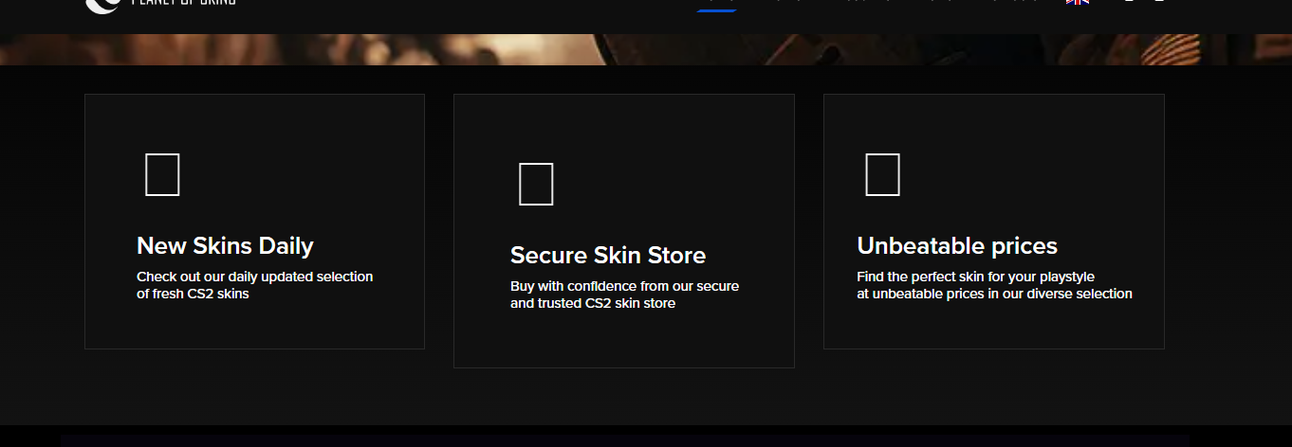Click the Secure Skin Store heading

coord(608,256)
